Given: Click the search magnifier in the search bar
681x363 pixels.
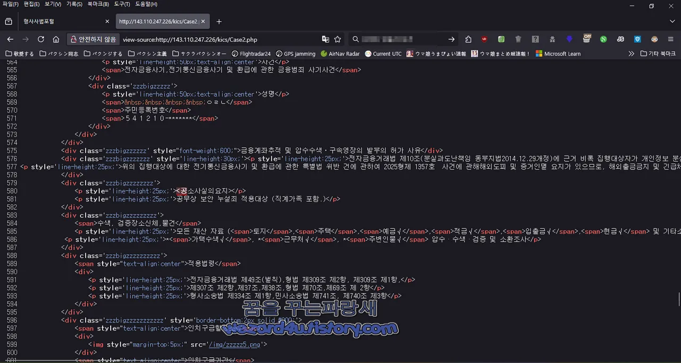Looking at the screenshot, I should (355, 39).
